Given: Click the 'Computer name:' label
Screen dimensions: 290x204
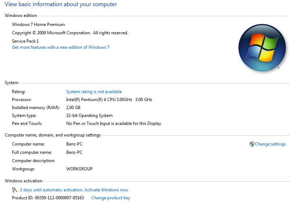Looking at the screenshot, I should click(x=28, y=144).
